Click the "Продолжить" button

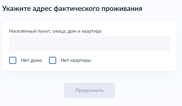click(90, 90)
